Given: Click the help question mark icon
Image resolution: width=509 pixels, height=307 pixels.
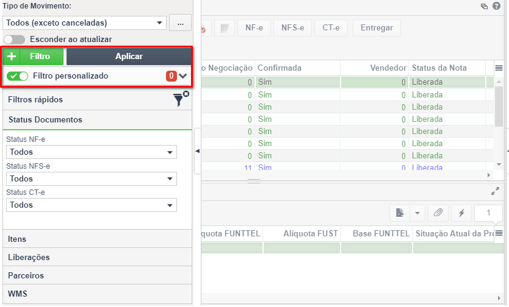Looking at the screenshot, I should (496, 6).
